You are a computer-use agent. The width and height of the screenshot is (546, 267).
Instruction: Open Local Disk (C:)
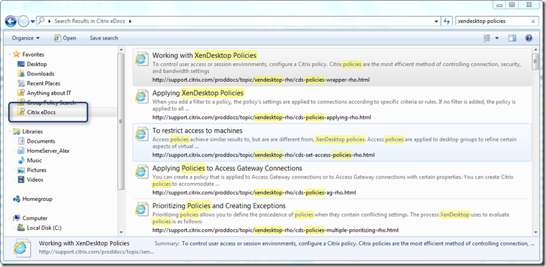pos(44,228)
